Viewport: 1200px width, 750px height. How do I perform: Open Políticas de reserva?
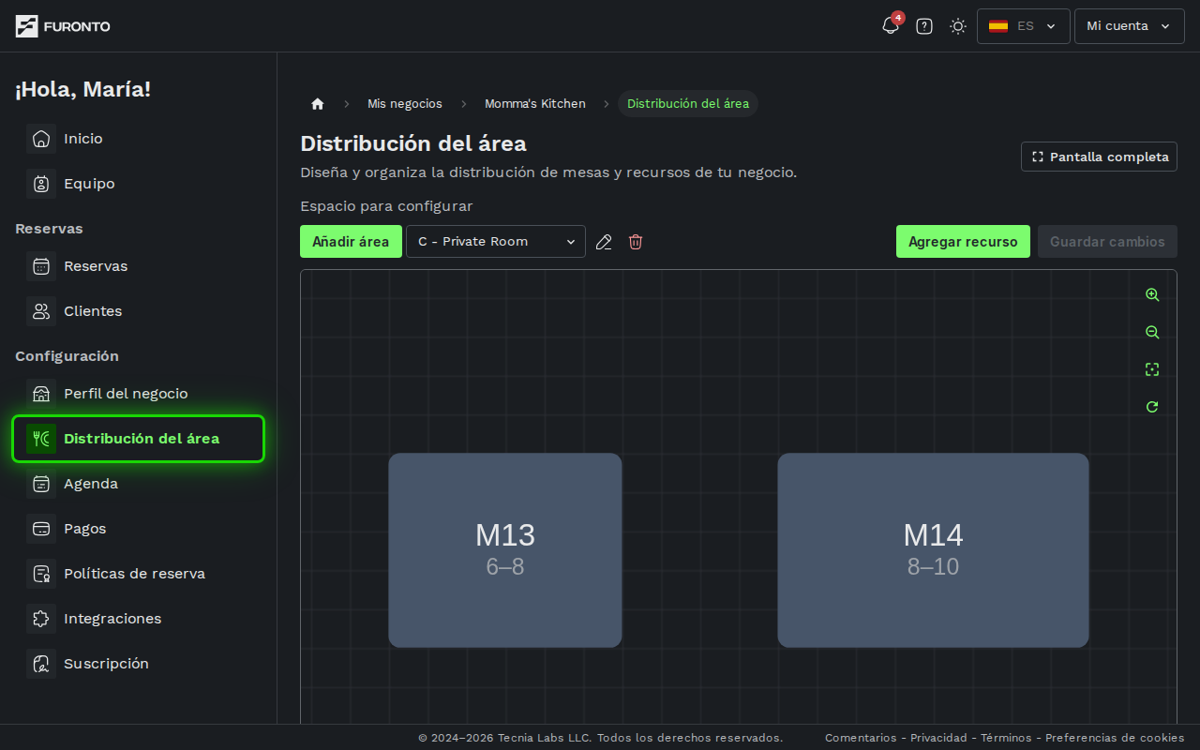(139, 574)
